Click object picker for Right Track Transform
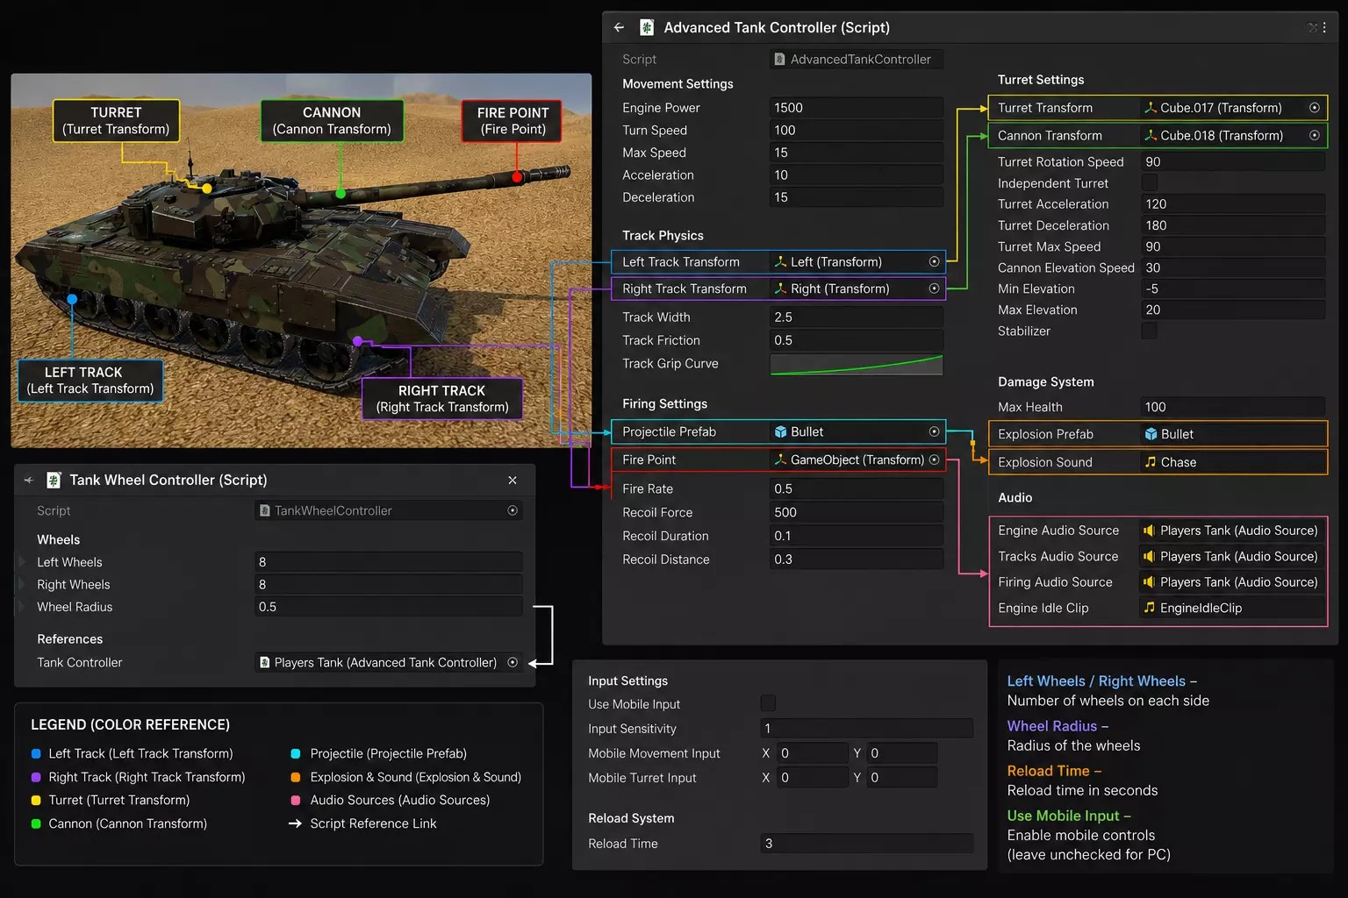 point(934,289)
